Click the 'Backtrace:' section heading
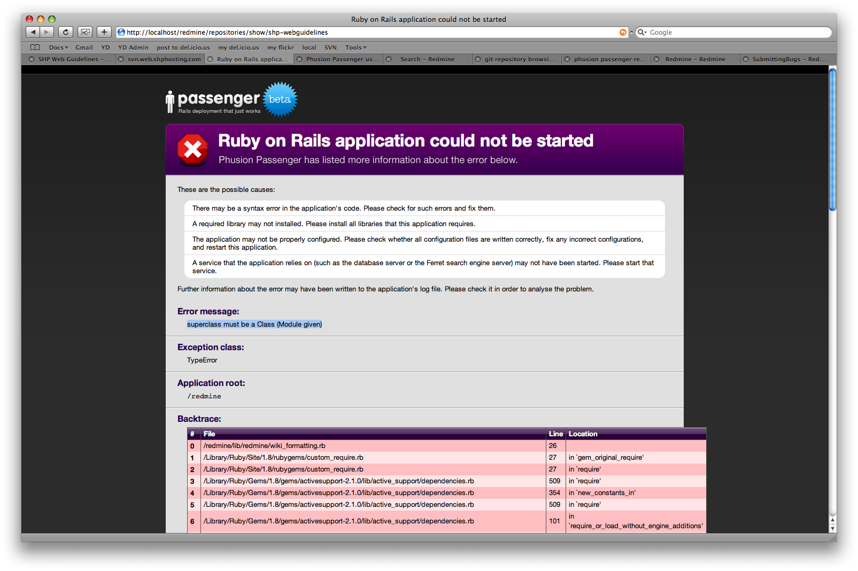 point(199,419)
